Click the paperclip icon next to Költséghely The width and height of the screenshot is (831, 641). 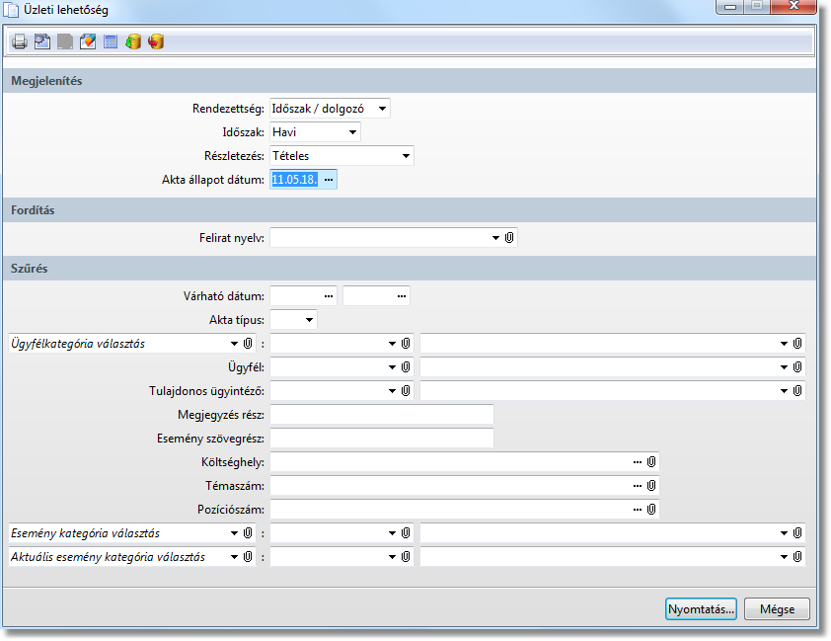point(651,462)
